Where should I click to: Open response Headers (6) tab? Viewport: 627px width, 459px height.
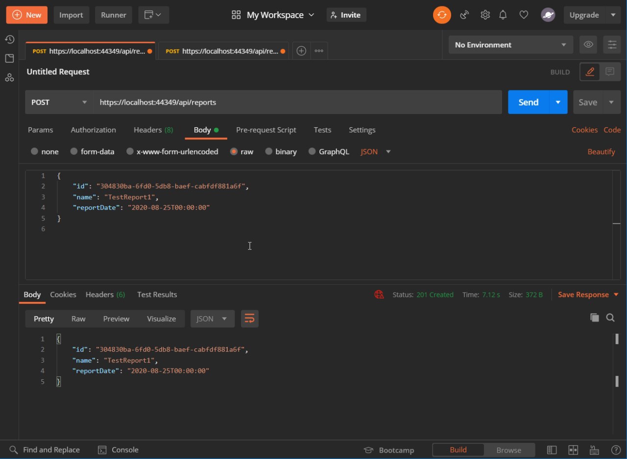pyautogui.click(x=105, y=295)
